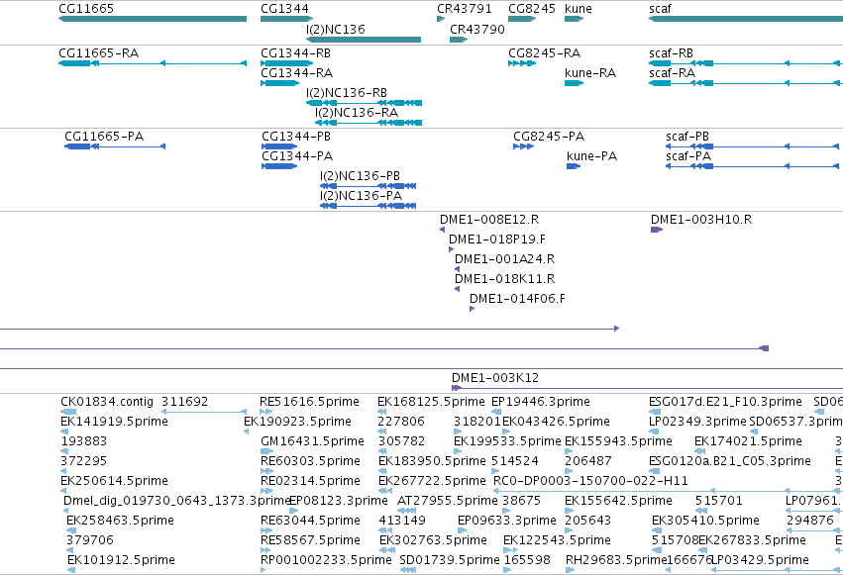The width and height of the screenshot is (843, 575).
Task: Click EST EP19446.3prime
Action: click(x=496, y=412)
